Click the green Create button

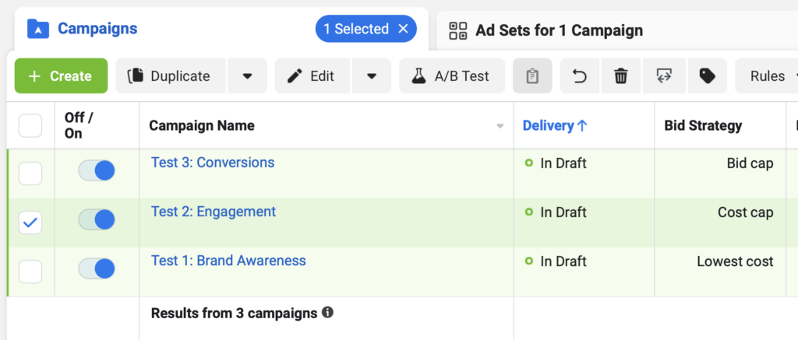[61, 76]
